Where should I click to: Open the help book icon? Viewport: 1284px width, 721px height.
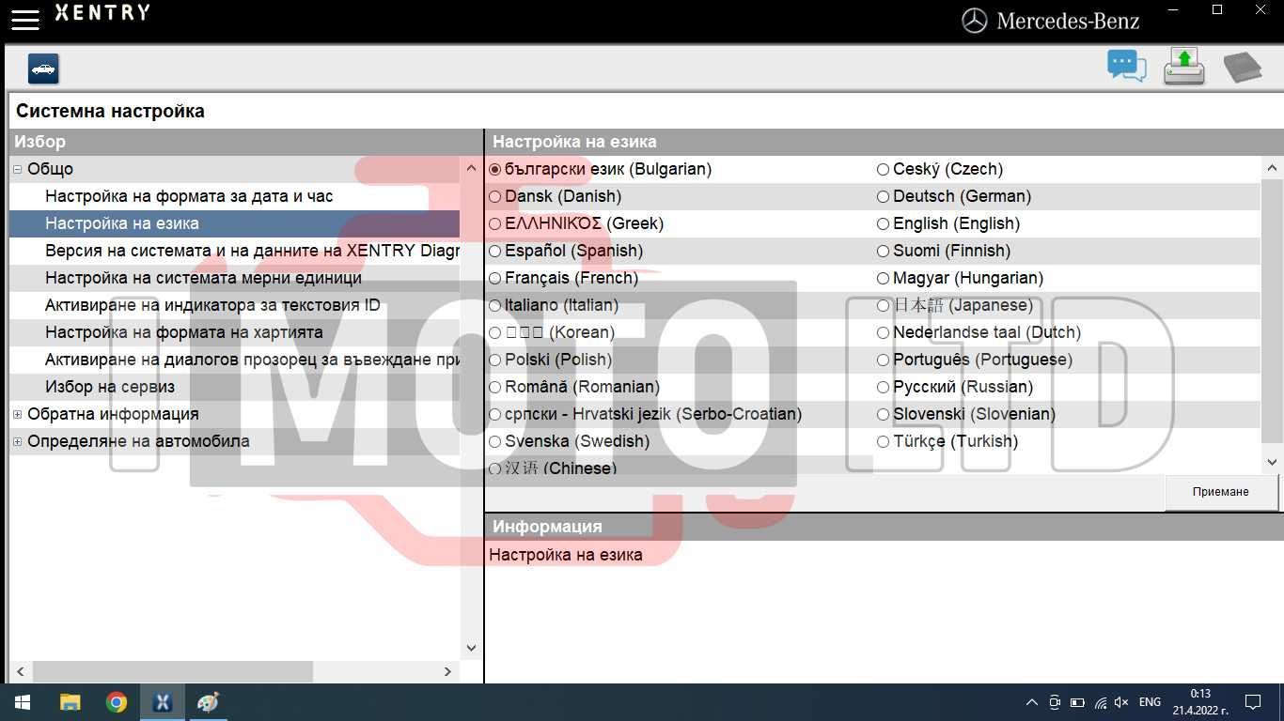[1242, 68]
